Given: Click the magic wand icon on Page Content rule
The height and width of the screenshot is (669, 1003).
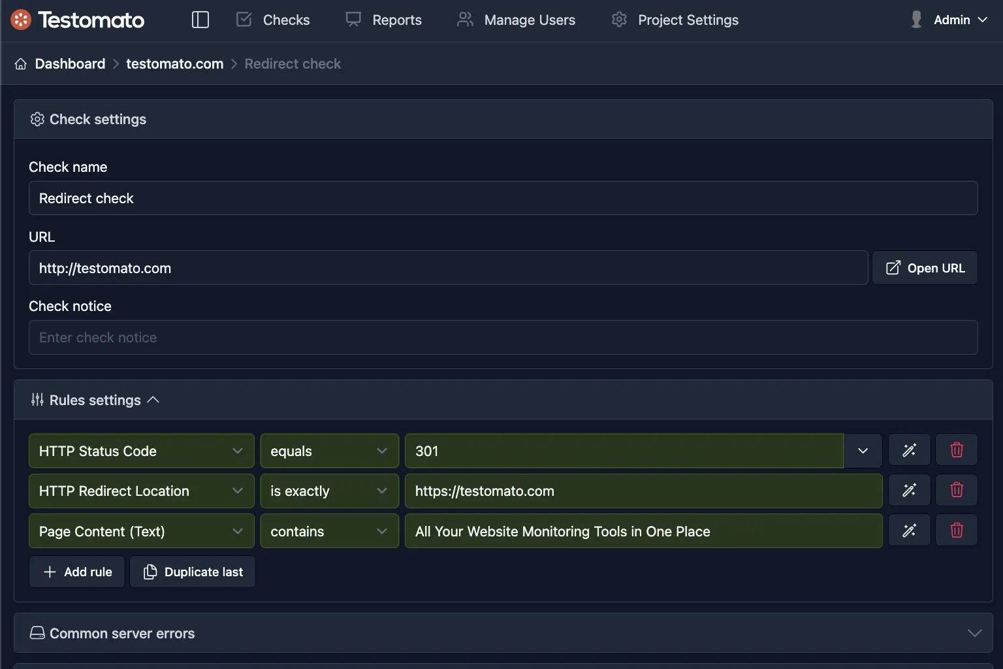Looking at the screenshot, I should tap(909, 530).
